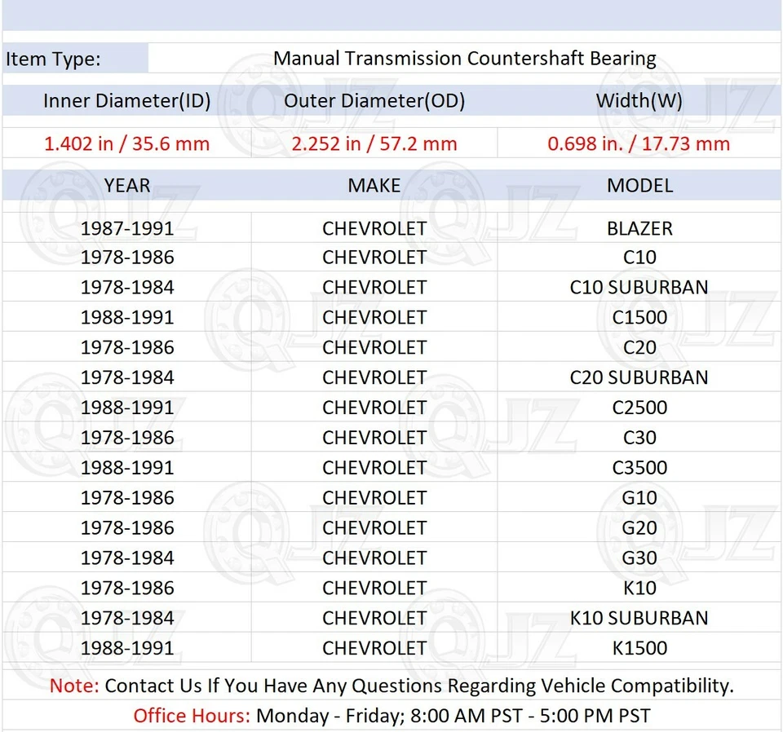
Task: Click the BLAZER model entry
Action: [639, 228]
